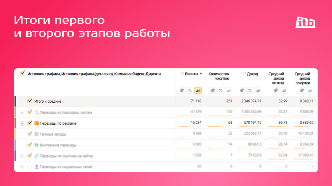Uncheck the Итого и средние checkbox

[30, 101]
